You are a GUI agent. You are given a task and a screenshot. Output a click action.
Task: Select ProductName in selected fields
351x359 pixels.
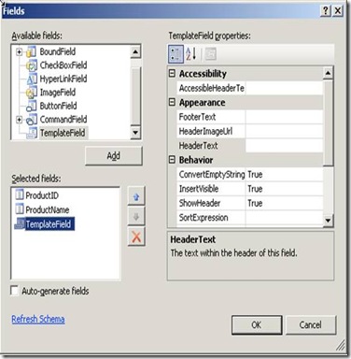tap(48, 209)
